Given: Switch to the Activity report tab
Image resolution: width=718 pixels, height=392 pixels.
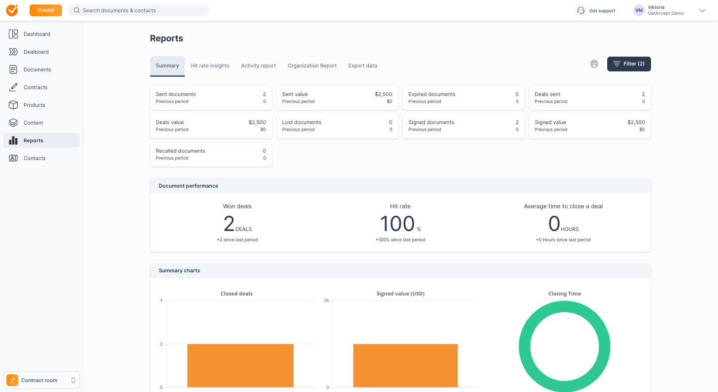Looking at the screenshot, I should [x=258, y=65].
